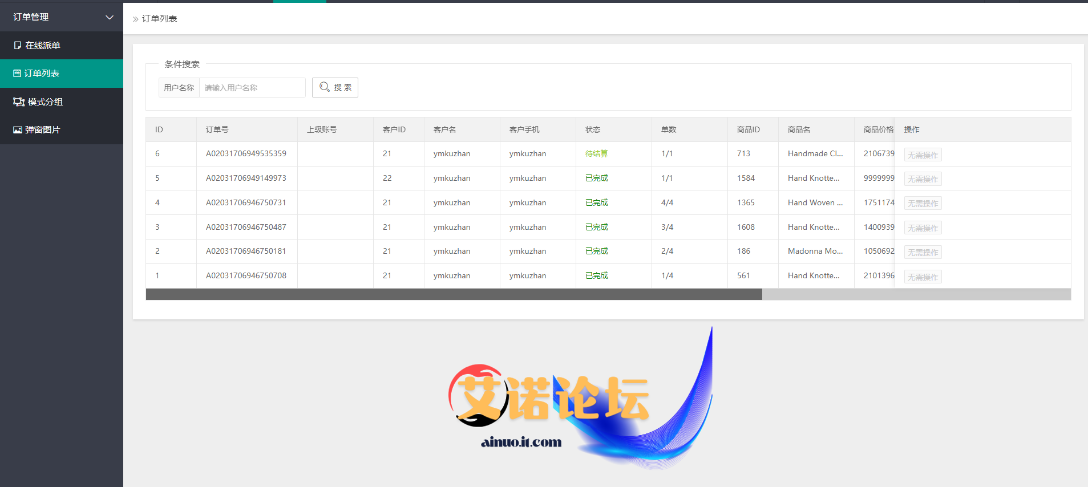Click price value 2106739
Screen dimensions: 1088x487
879,154
